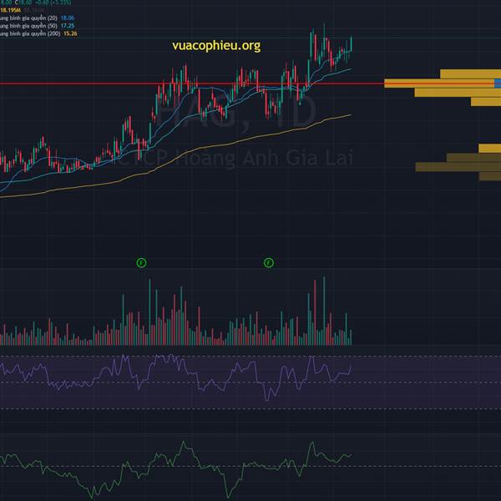Click the rightmost volume bar
This screenshot has height=501, width=501.
352,337
